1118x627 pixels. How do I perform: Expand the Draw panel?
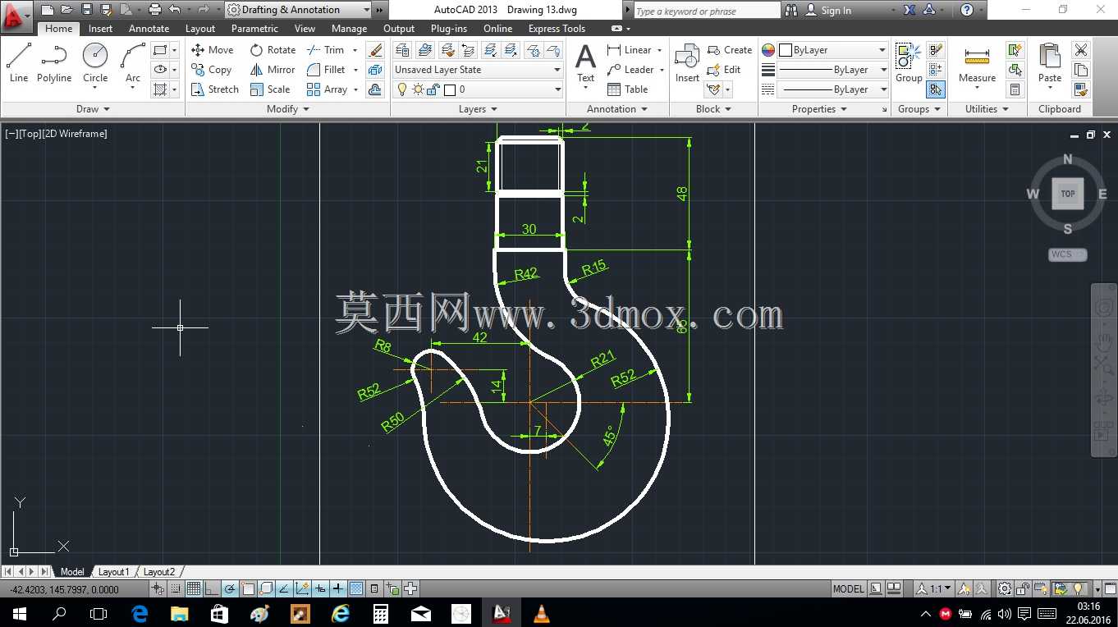[93, 109]
